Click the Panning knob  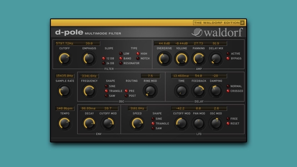[x=199, y=59]
